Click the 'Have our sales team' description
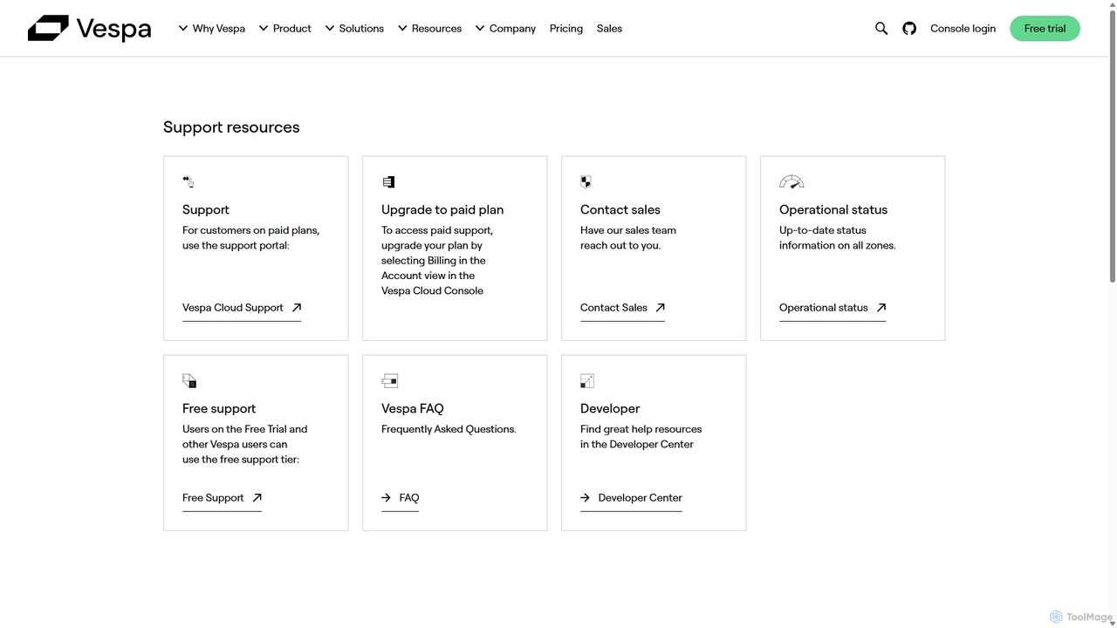 [628, 238]
